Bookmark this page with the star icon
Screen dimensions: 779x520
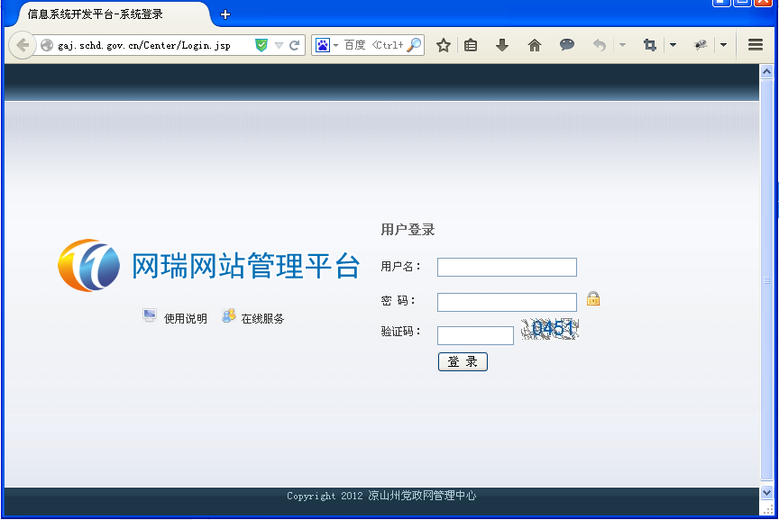pyautogui.click(x=444, y=45)
